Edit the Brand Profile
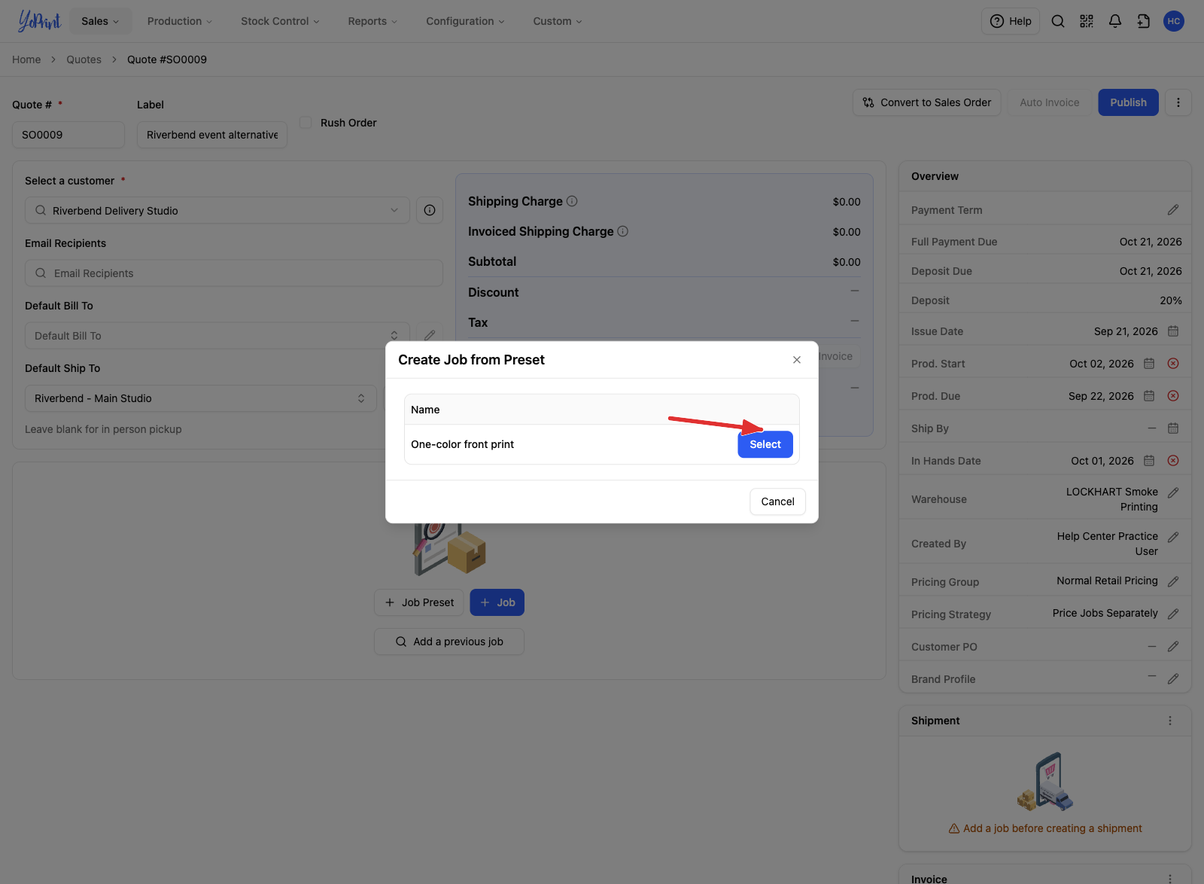 [1173, 678]
